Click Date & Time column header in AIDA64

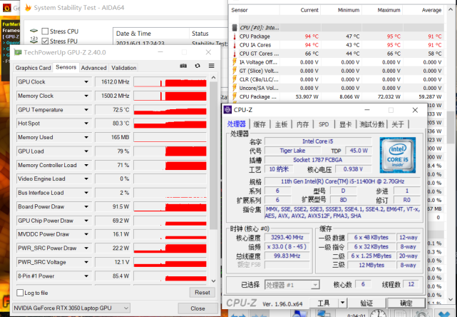(150, 34)
